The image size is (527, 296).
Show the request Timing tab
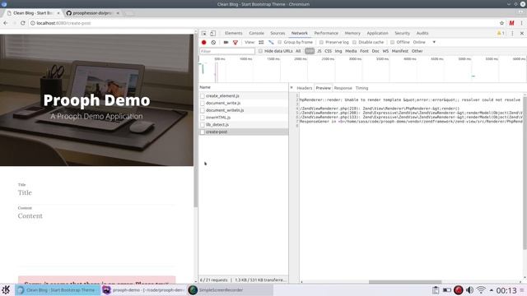point(362,88)
